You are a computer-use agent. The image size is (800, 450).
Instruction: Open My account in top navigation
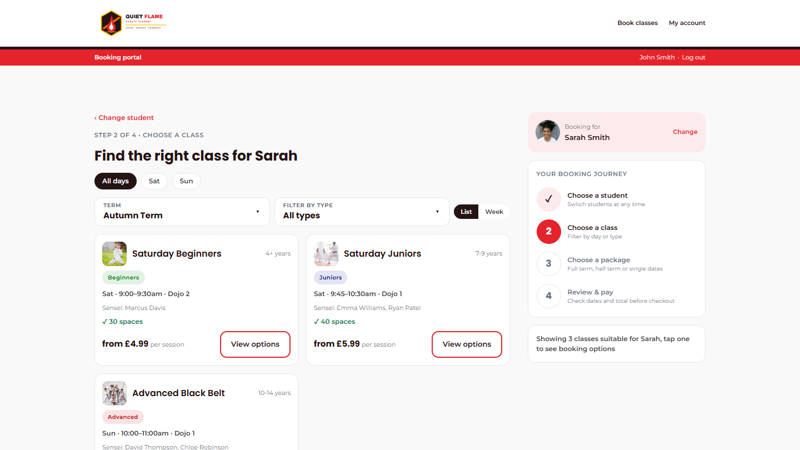pyautogui.click(x=687, y=23)
